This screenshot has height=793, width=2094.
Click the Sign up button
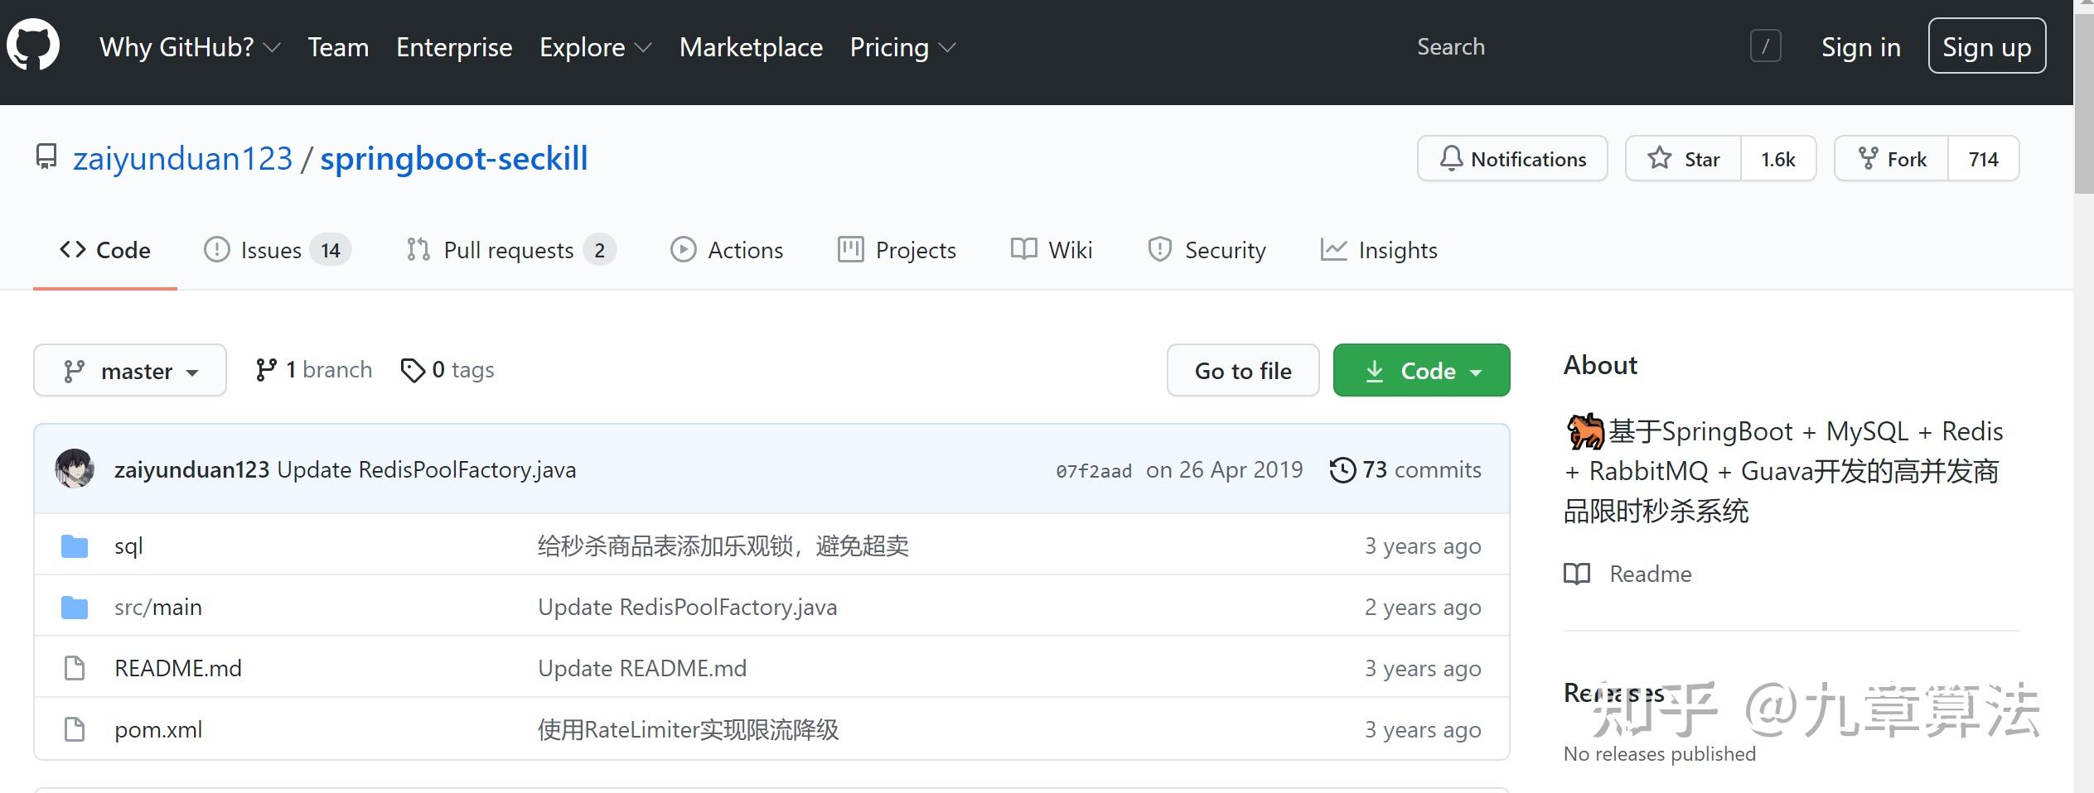pyautogui.click(x=1986, y=47)
